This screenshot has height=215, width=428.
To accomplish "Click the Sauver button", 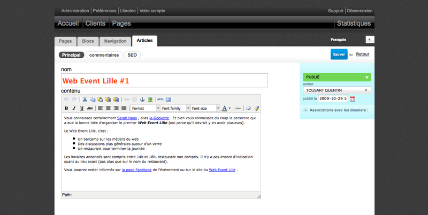I will pyautogui.click(x=339, y=55).
